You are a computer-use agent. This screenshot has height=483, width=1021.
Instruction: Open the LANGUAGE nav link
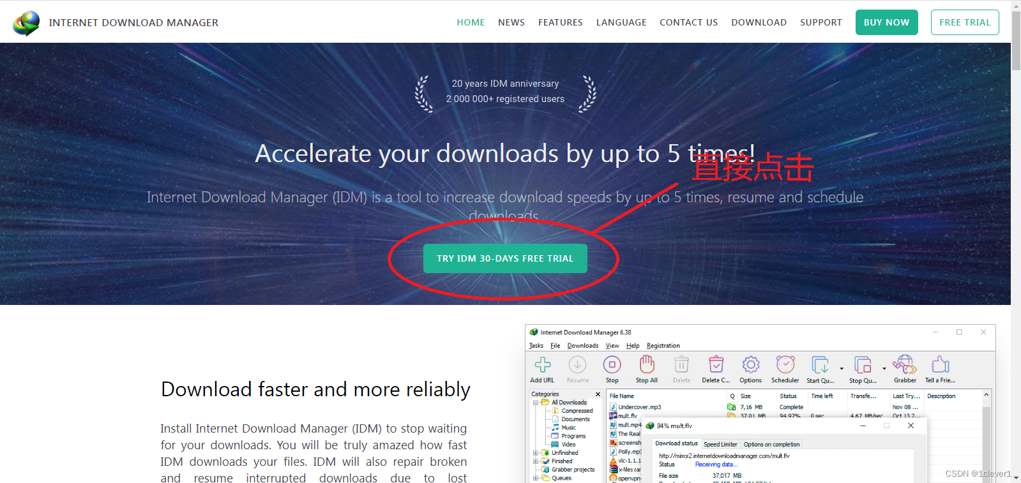621,22
